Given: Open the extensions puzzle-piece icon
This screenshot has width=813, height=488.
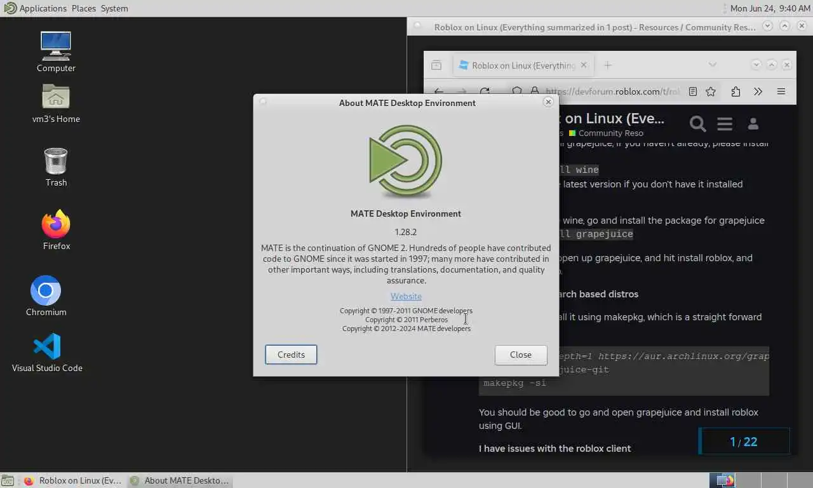Looking at the screenshot, I should click(736, 91).
